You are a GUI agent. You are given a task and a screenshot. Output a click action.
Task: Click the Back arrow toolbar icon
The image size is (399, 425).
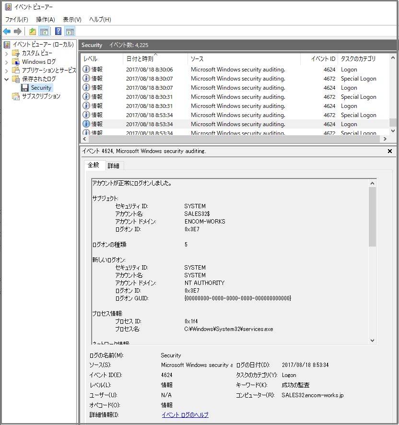(7, 32)
